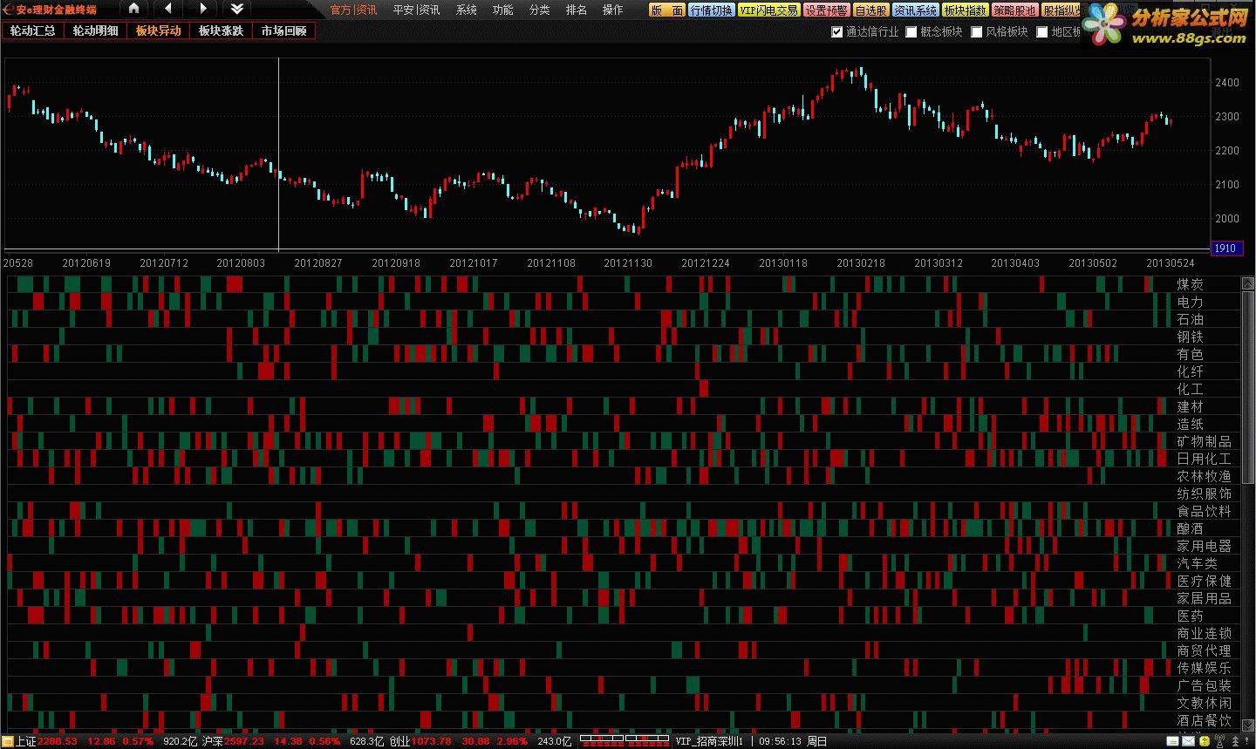Click the sector list scrollbar up arrow
The height and width of the screenshot is (749, 1256).
coord(1248,283)
